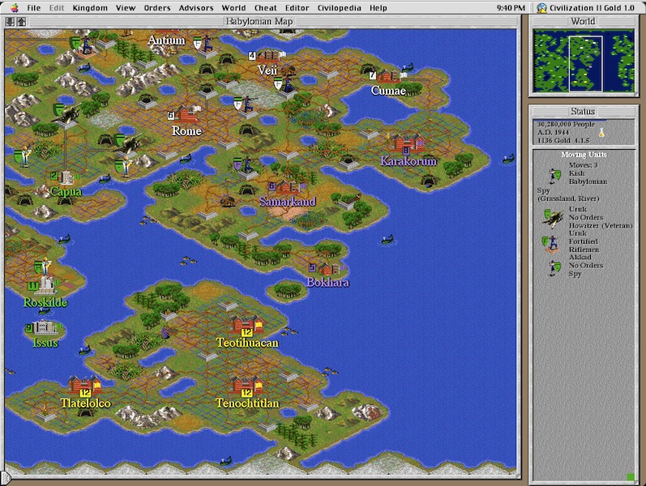Select the Akkad Spy icon in unit list
The image size is (646, 486).
coord(554,268)
